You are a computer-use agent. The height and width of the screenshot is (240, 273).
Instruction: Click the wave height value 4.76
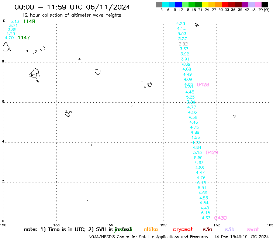point(201,178)
